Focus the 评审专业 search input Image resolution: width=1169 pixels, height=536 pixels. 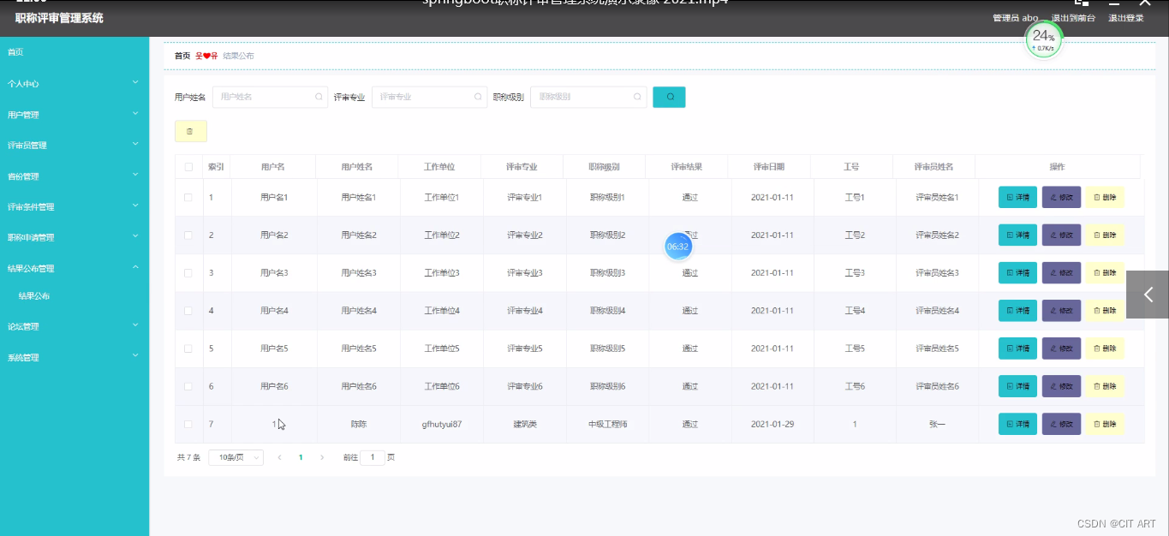tap(429, 97)
